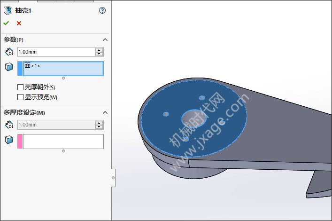
Task: Click the 1.00mm thickness field under 参数
Action: pyautogui.click(x=56, y=52)
